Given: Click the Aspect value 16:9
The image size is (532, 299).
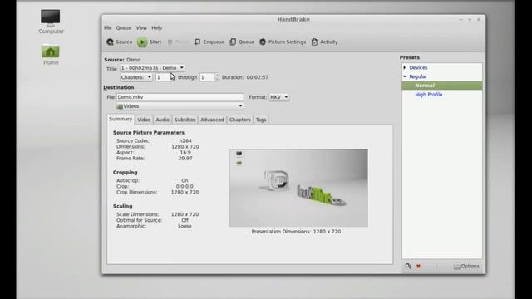Looking at the screenshot, I should pos(185,153).
